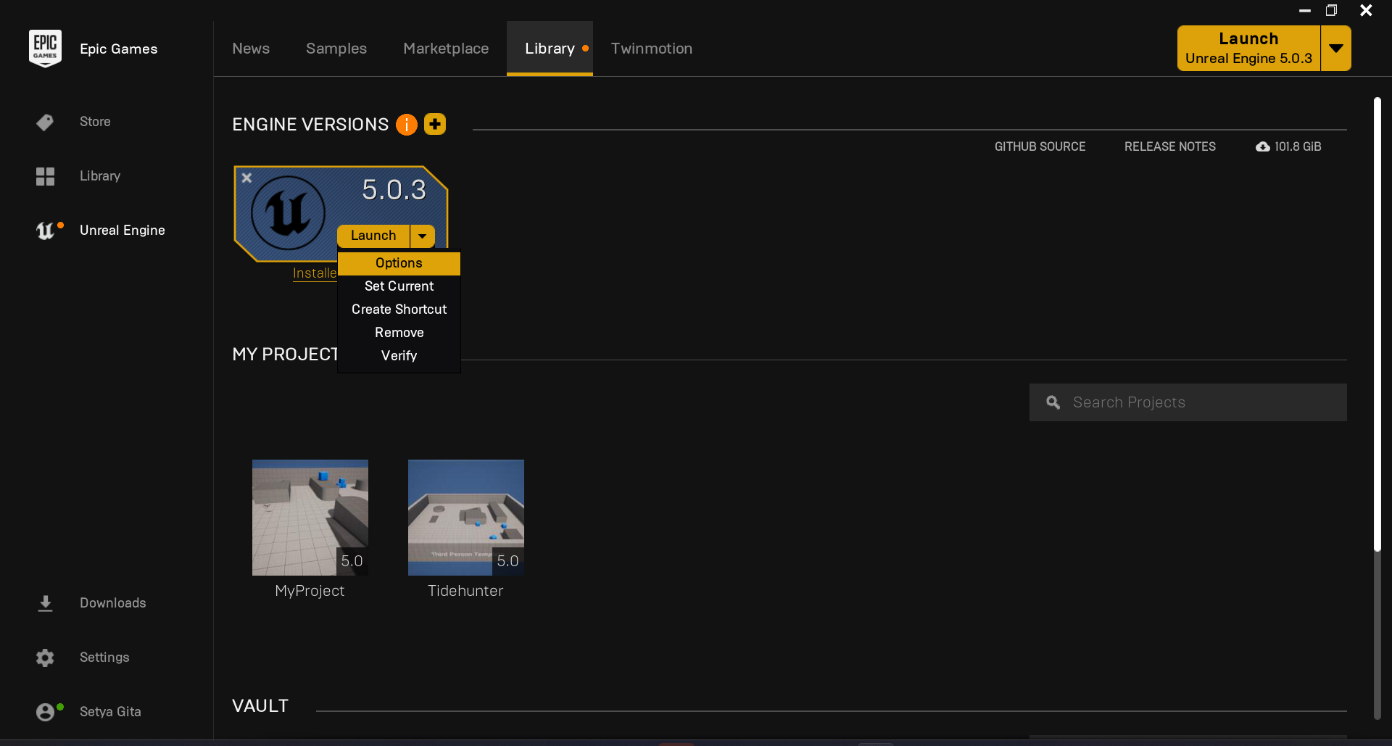The width and height of the screenshot is (1392, 746).
Task: Click the ENGINE VERSIONS heading
Action: click(310, 125)
